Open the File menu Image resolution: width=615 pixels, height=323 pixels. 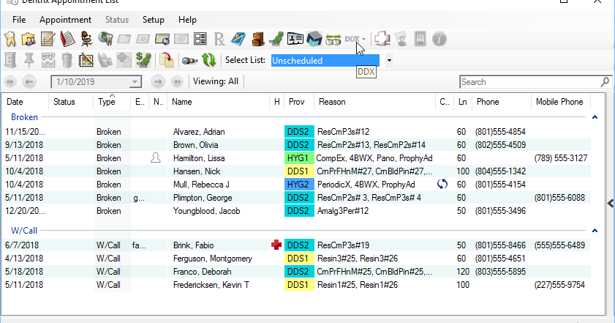click(x=19, y=20)
